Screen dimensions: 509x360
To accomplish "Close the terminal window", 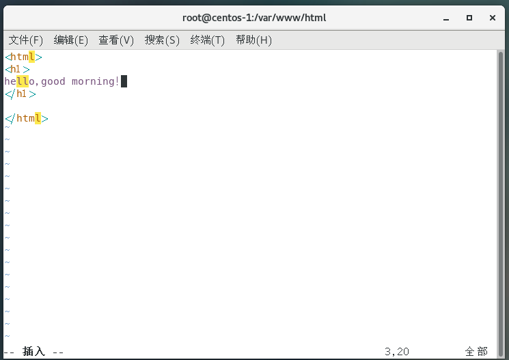I will pos(493,18).
